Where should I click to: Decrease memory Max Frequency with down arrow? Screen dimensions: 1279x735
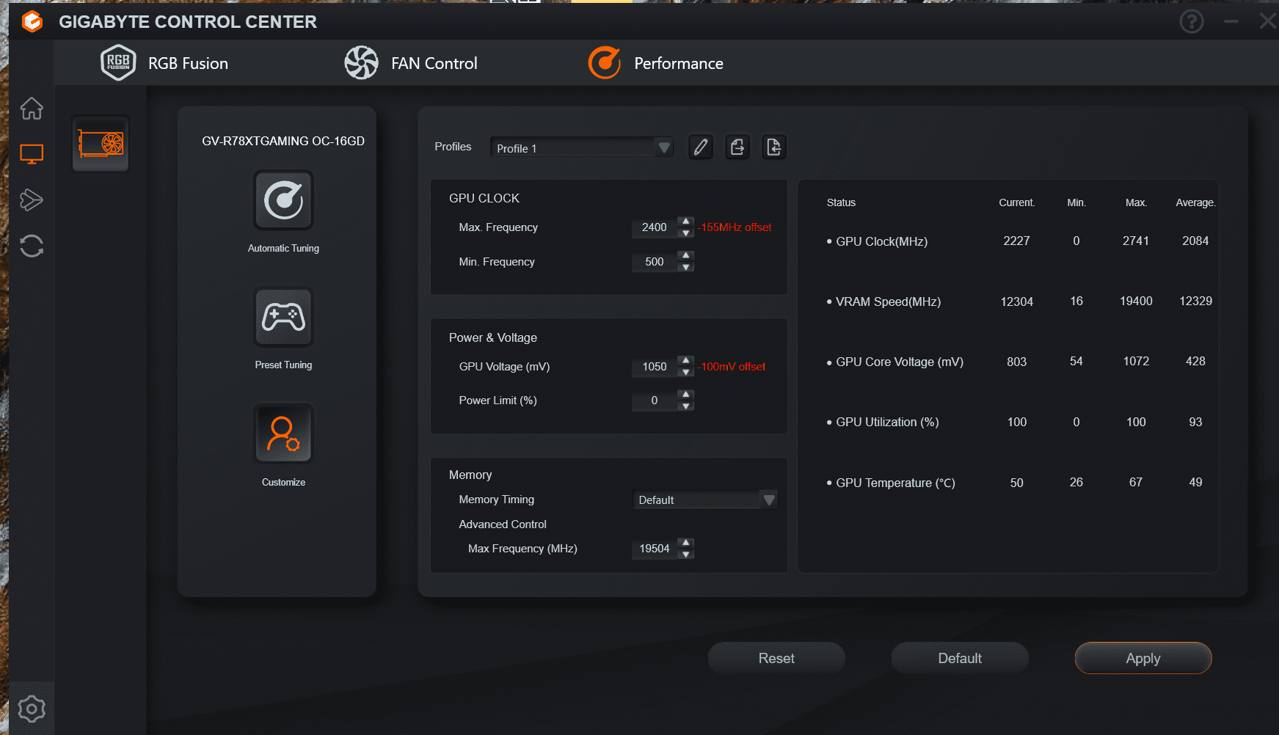click(685, 555)
